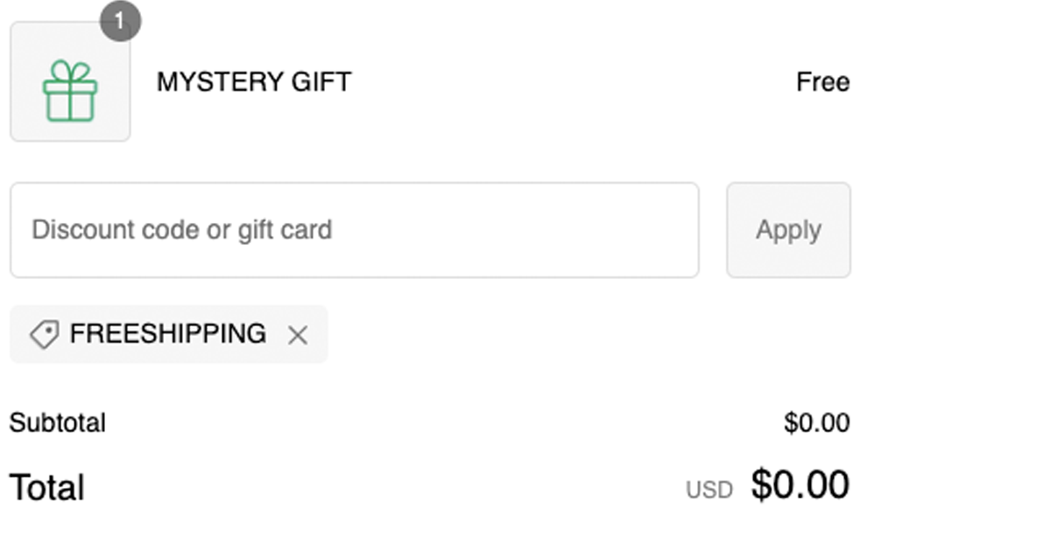
Task: Click the mystery gift thumbnail tile
Action: pyautogui.click(x=70, y=81)
